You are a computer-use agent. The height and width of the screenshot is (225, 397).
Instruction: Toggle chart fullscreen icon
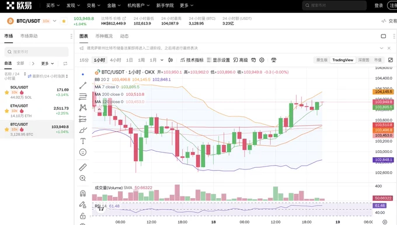391,60
